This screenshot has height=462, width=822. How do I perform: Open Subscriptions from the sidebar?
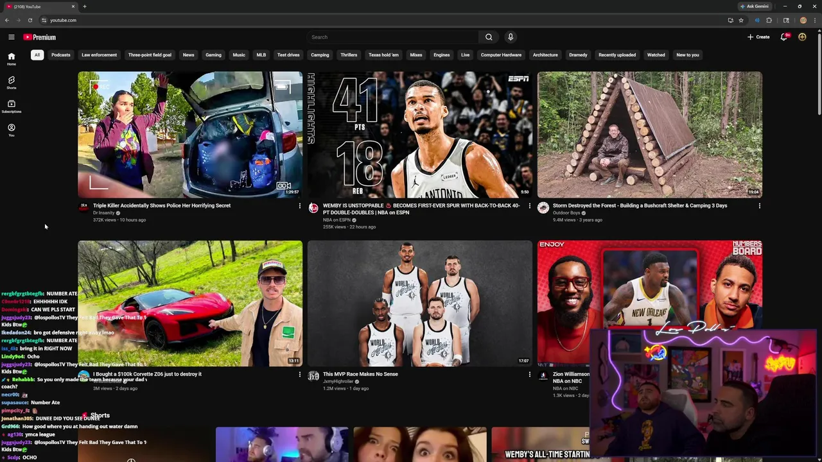(x=11, y=107)
